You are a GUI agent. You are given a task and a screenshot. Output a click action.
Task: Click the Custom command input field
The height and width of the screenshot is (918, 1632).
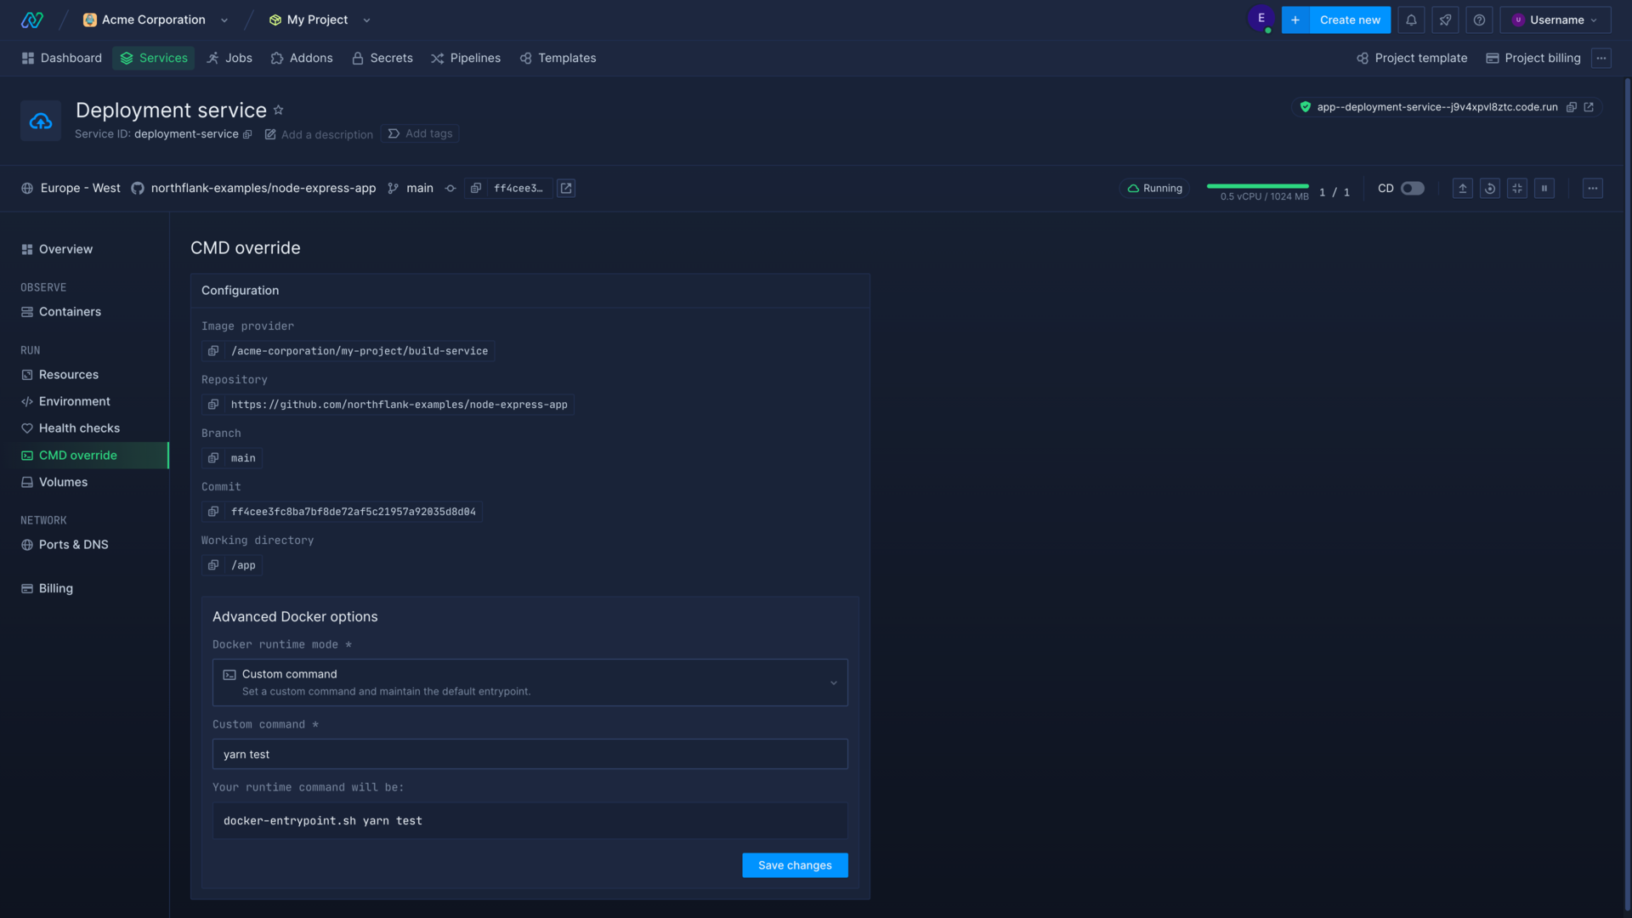530,754
